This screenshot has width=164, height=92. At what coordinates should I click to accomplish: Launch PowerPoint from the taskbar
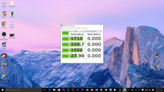point(92,90)
